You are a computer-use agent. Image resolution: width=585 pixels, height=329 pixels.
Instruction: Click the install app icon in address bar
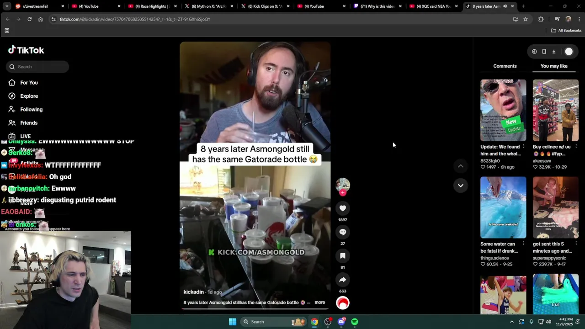tap(516, 19)
